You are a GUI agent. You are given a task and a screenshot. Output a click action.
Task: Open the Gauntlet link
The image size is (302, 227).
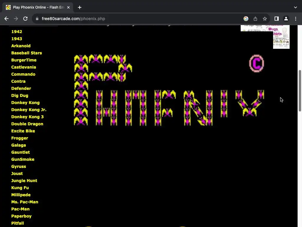coord(20,152)
